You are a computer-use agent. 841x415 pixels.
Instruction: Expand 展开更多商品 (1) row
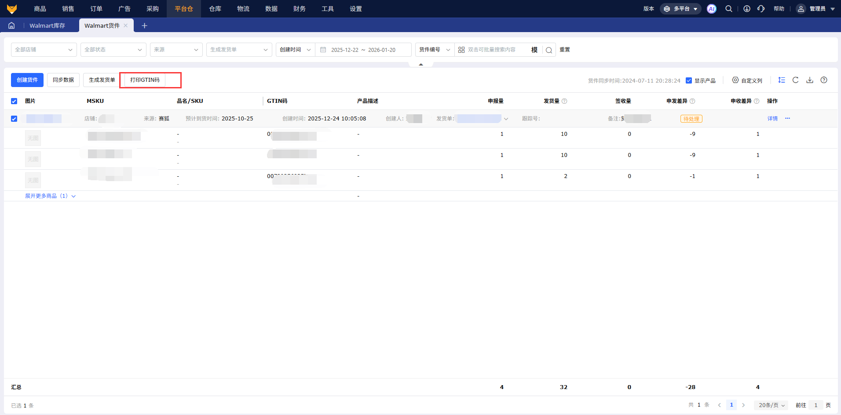point(50,196)
